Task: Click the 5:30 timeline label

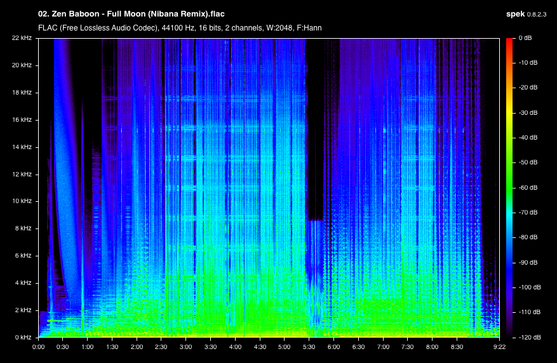Action: pyautogui.click(x=309, y=346)
